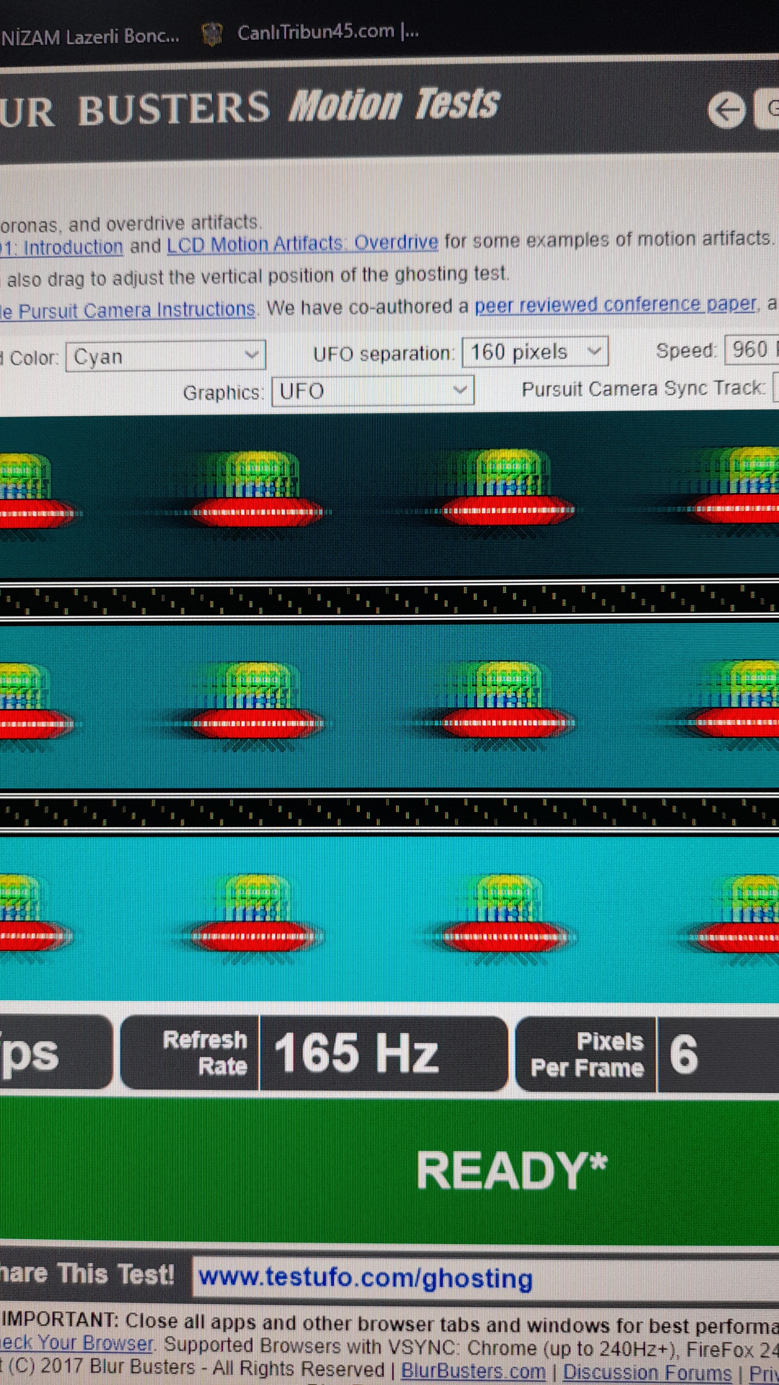Click a UFO in the dark cyan strip
This screenshot has width=779, height=1385.
(x=258, y=492)
